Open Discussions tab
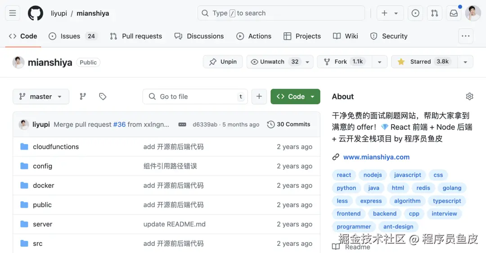The height and width of the screenshot is (253, 486). coord(199,36)
